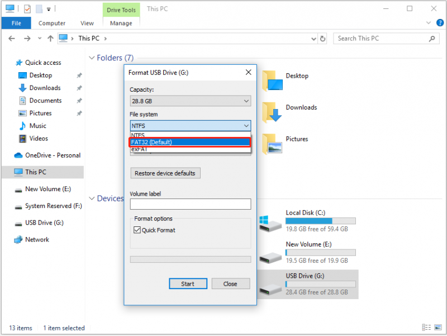Click the Properties icon in the title bar

pos(27,9)
